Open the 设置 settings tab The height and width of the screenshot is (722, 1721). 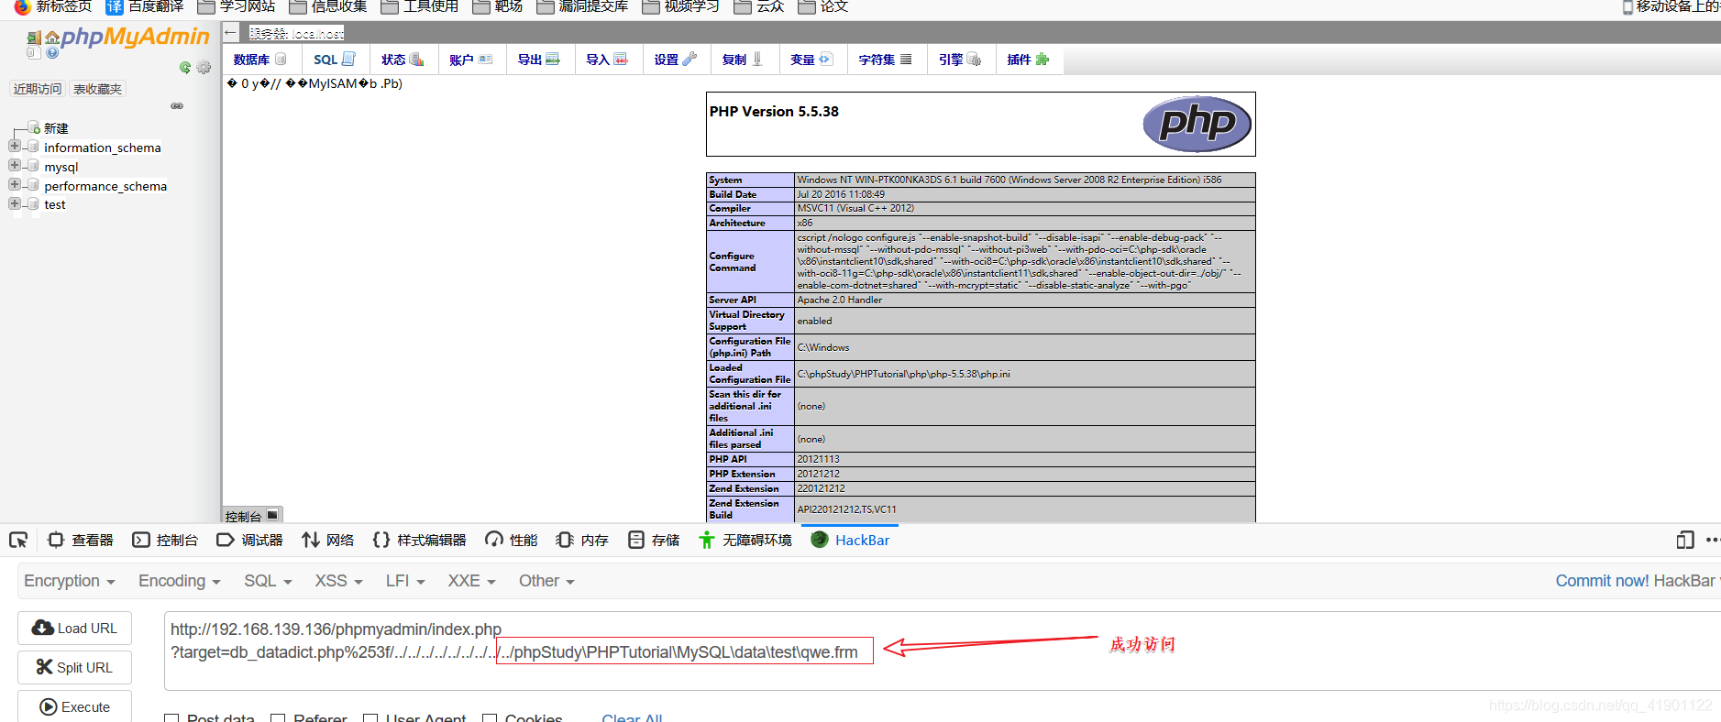tap(676, 60)
